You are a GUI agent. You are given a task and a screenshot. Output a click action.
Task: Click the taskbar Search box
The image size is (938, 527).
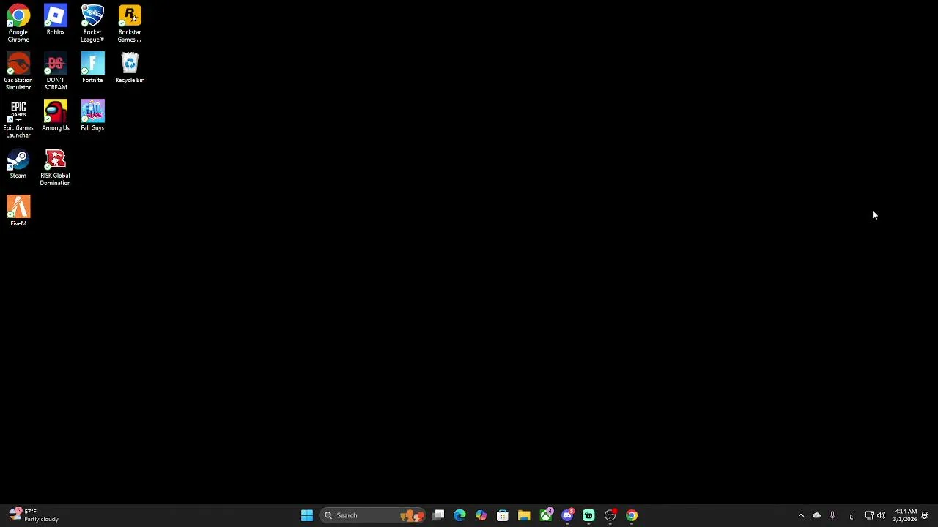[x=374, y=515]
